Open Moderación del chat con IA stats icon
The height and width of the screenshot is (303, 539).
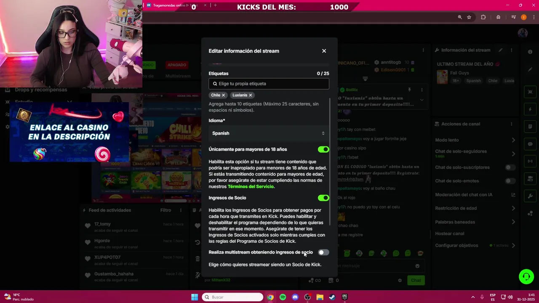point(513,195)
